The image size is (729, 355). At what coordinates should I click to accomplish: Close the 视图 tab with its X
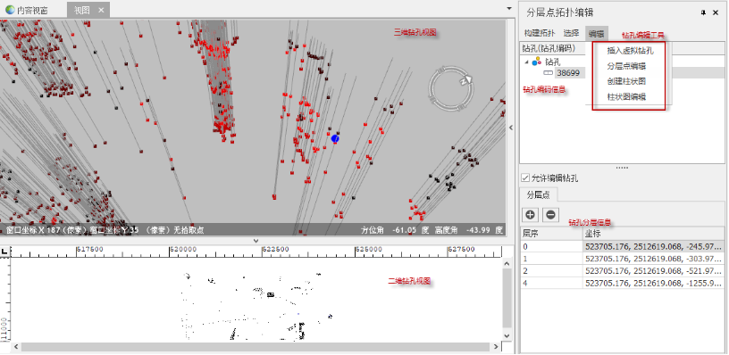coord(101,10)
